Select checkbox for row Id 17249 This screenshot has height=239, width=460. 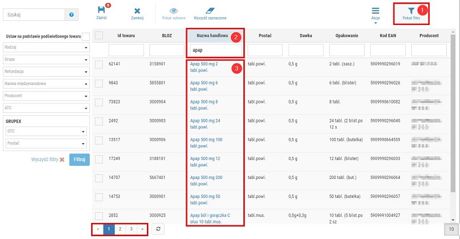(x=99, y=159)
